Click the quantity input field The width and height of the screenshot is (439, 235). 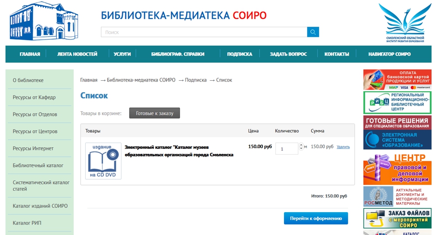click(x=287, y=149)
